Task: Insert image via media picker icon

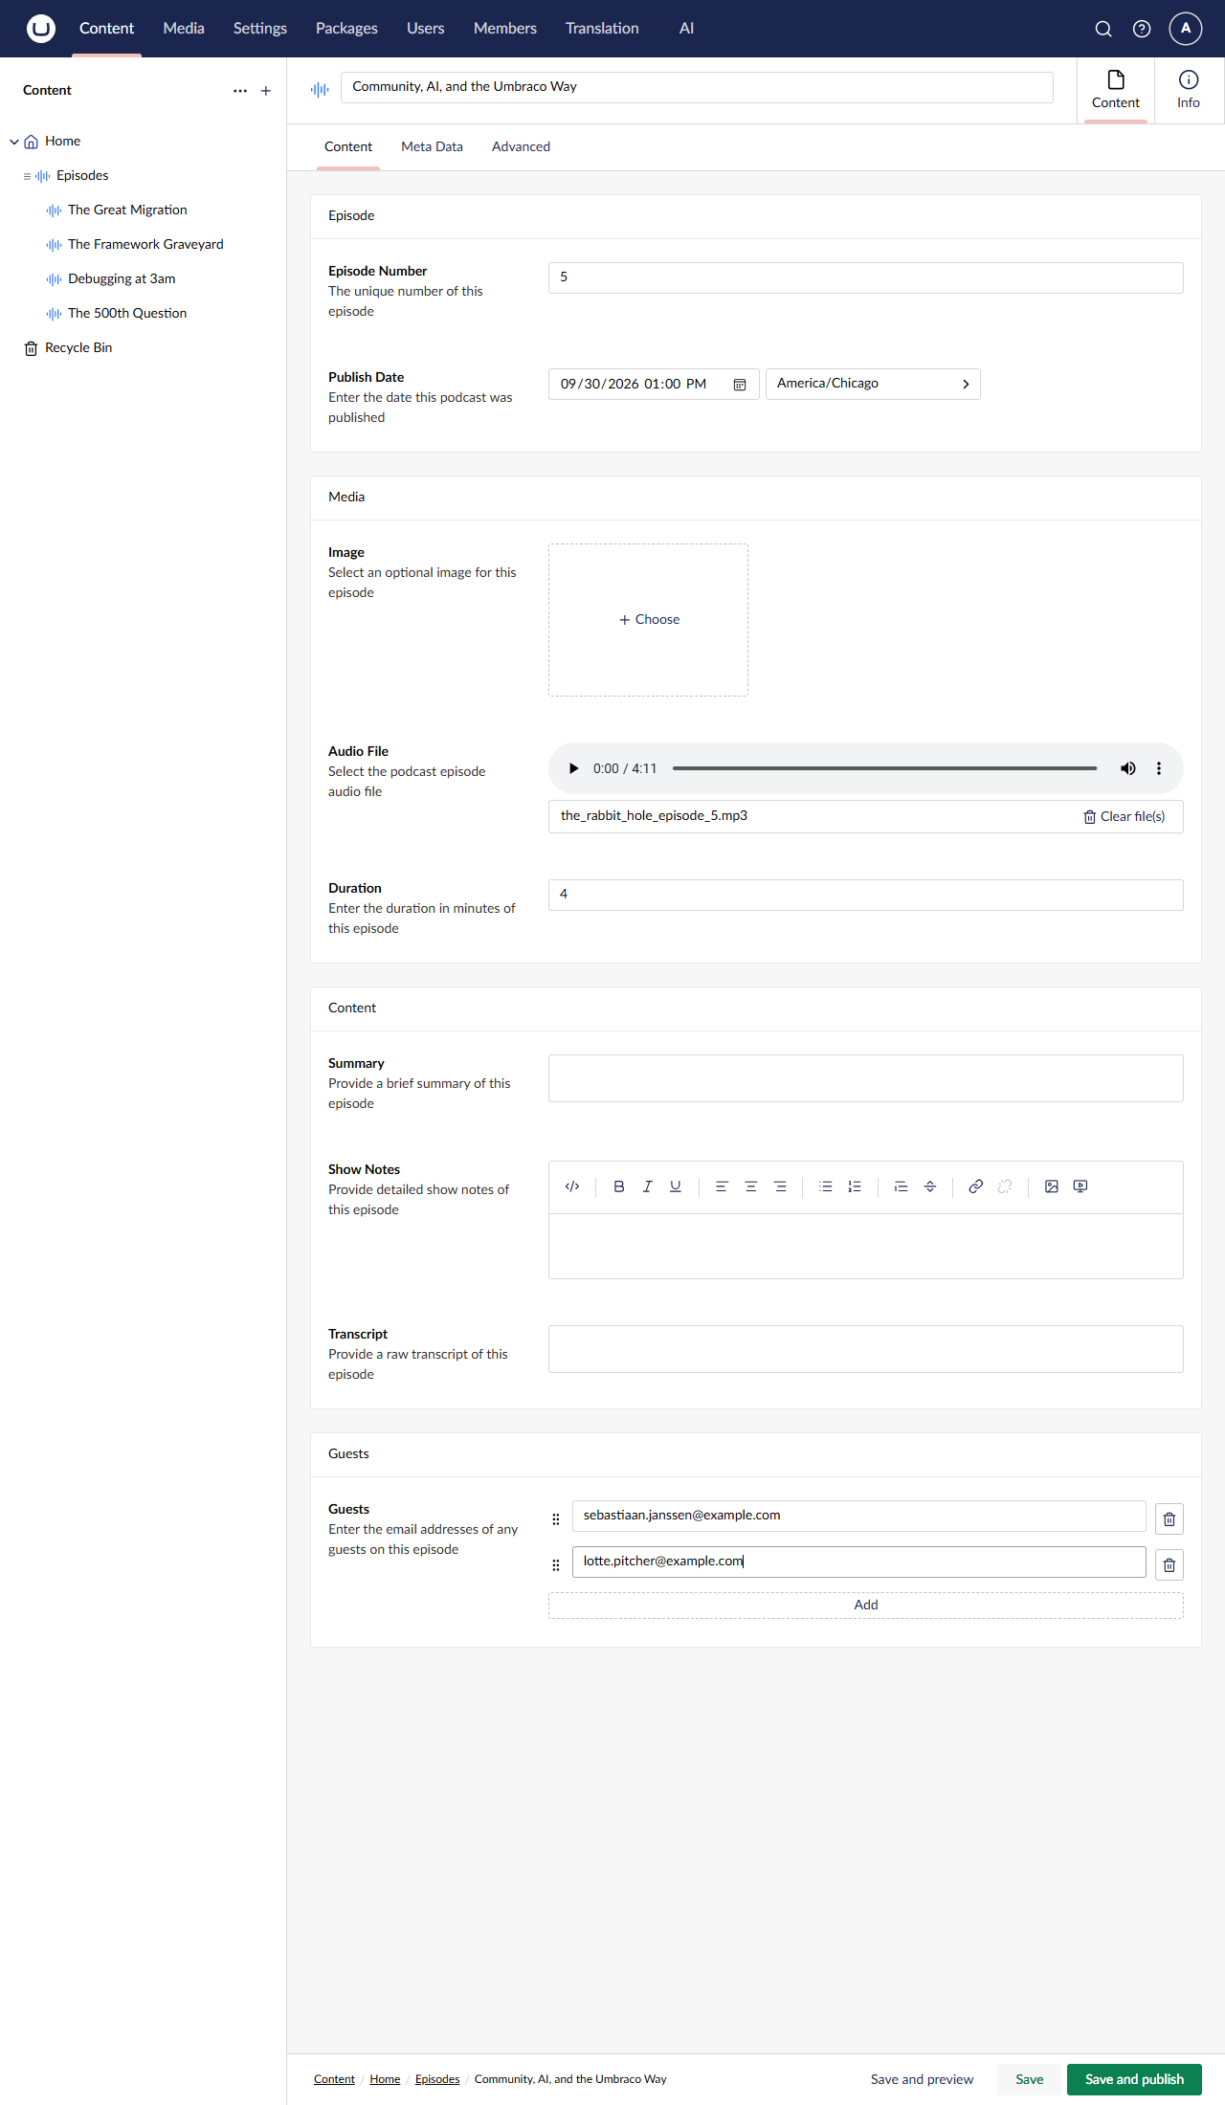Action: pos(1052,1186)
